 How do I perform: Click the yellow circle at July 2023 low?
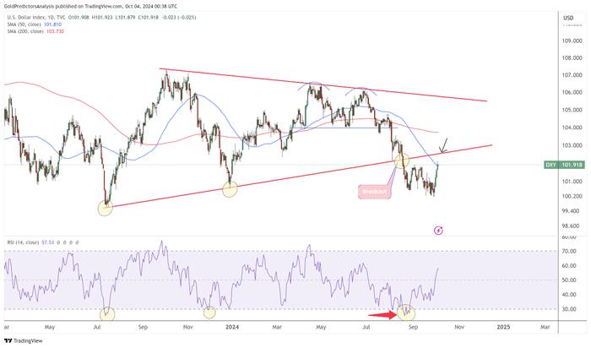[x=106, y=208]
